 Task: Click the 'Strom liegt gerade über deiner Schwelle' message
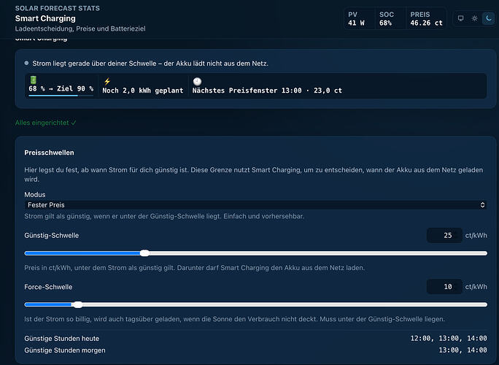[150, 64]
